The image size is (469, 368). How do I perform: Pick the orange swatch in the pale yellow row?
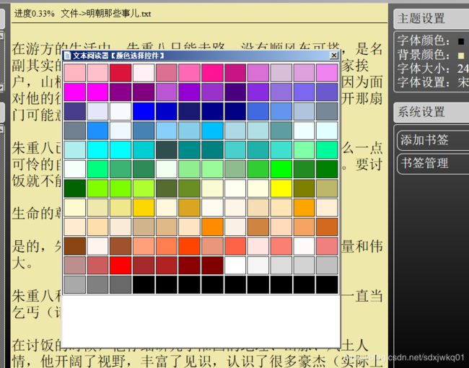304,208
